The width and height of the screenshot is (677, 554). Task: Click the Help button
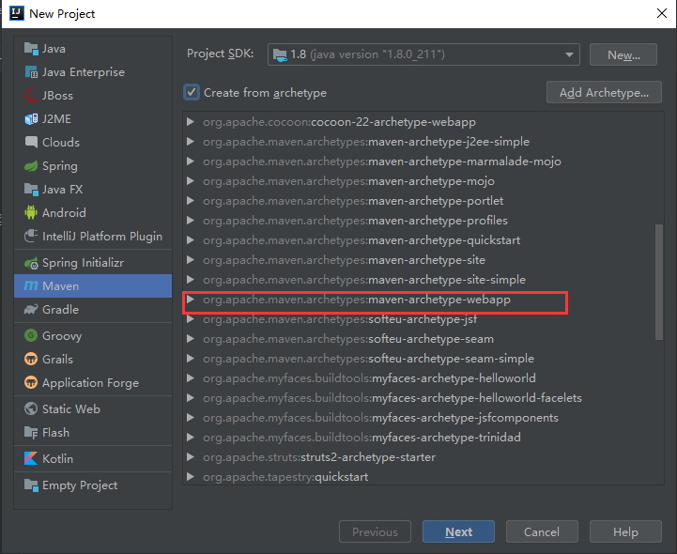pyautogui.click(x=625, y=531)
